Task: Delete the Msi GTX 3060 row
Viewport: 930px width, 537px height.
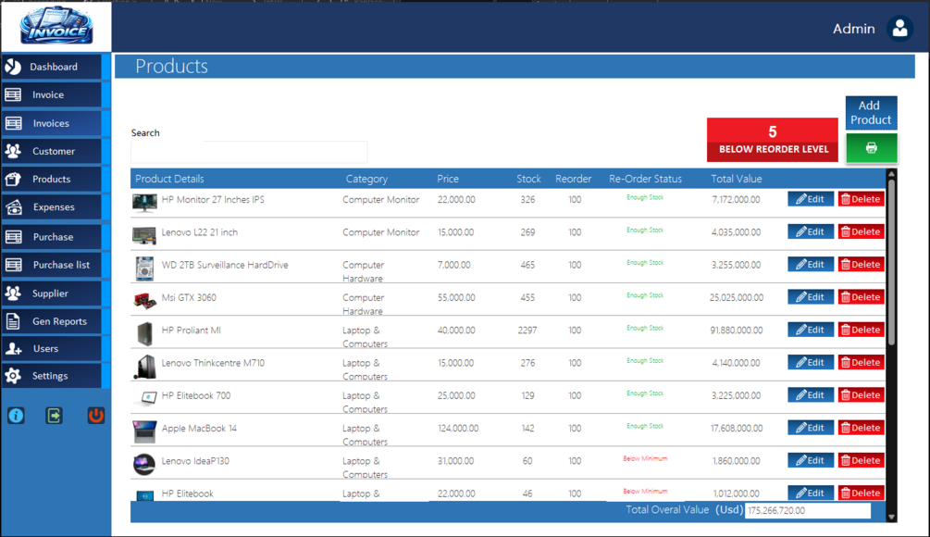Action: (861, 296)
